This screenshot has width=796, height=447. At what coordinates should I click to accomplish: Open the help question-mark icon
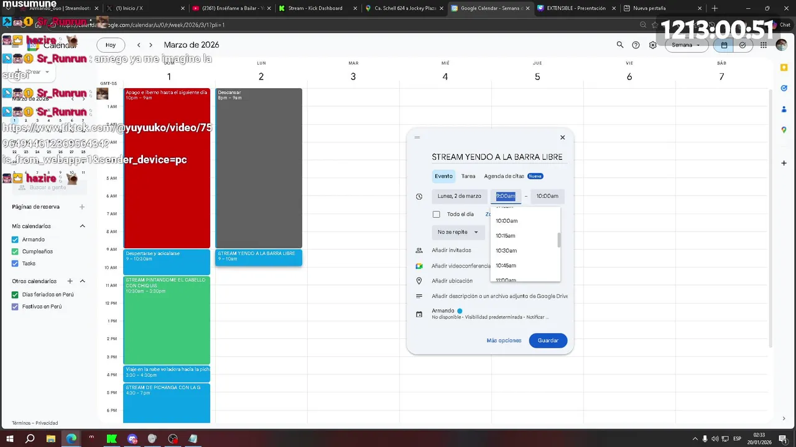click(x=636, y=45)
